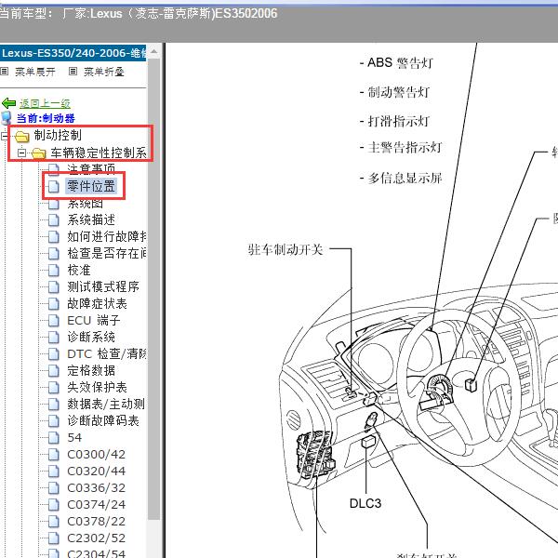Select the 制动控制 folder icon
Viewport: 558px width, 558px height.
[21, 136]
